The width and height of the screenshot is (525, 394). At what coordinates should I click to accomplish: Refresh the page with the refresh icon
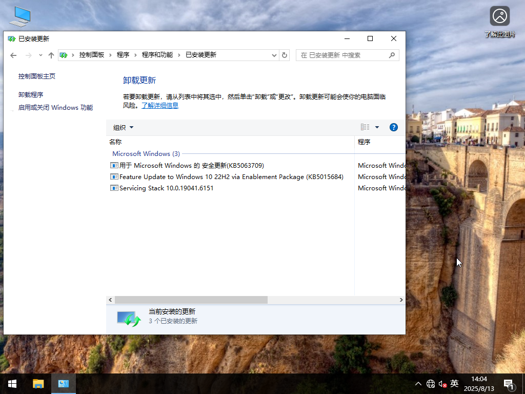coord(285,55)
